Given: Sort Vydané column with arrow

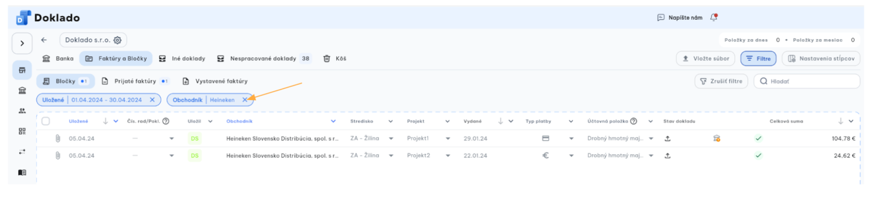Looking at the screenshot, I should click(x=500, y=121).
